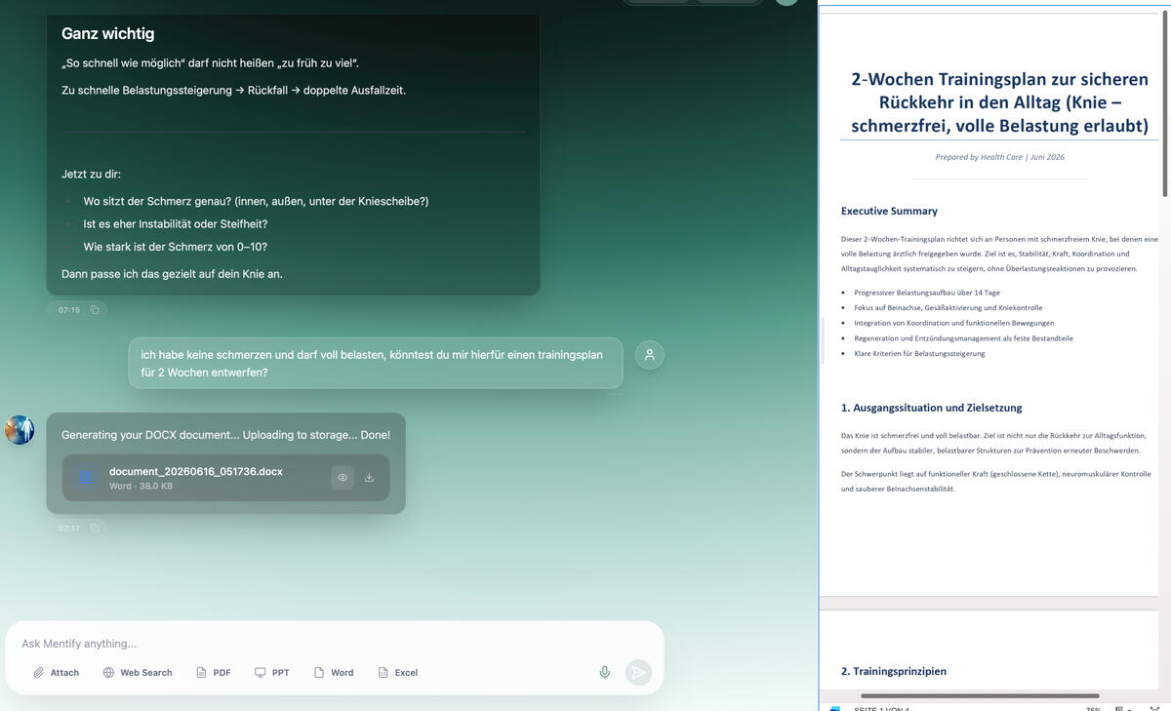Screen dimensions: 1171x711
Task: Copy the message stamped 07:17
Action: (95, 529)
